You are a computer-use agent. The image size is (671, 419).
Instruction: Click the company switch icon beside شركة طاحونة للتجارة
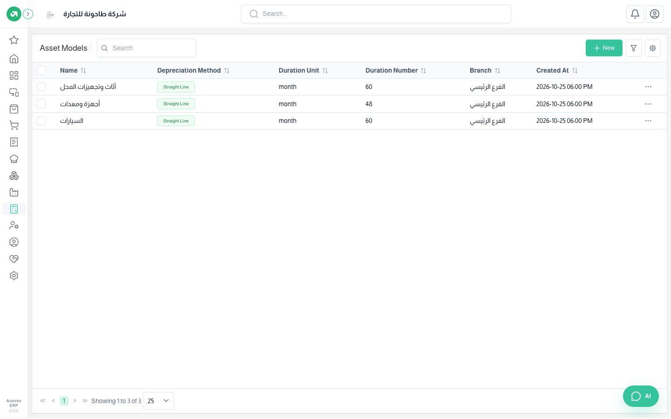(50, 15)
